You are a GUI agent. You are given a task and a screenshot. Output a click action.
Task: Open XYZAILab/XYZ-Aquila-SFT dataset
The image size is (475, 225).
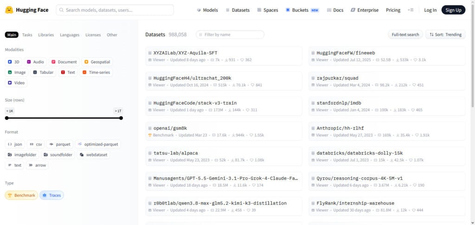(224, 56)
